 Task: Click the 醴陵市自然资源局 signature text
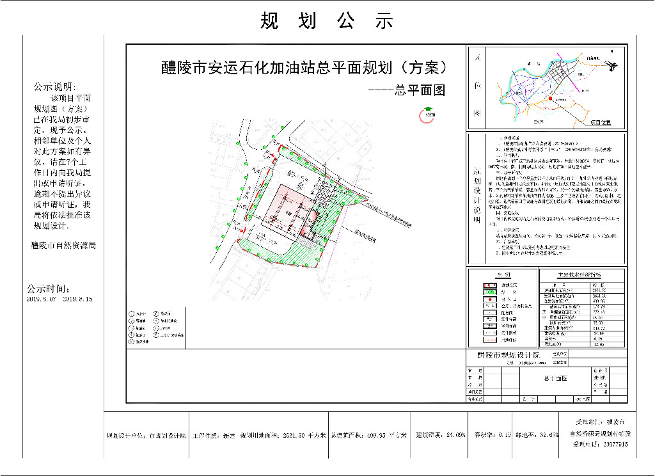click(63, 245)
